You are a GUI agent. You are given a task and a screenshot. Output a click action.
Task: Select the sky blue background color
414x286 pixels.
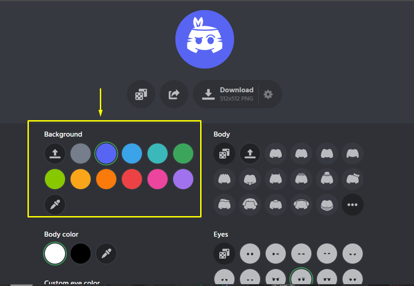pyautogui.click(x=132, y=153)
